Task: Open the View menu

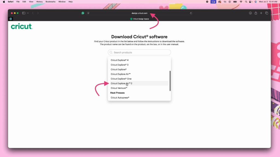Action: [31, 2]
